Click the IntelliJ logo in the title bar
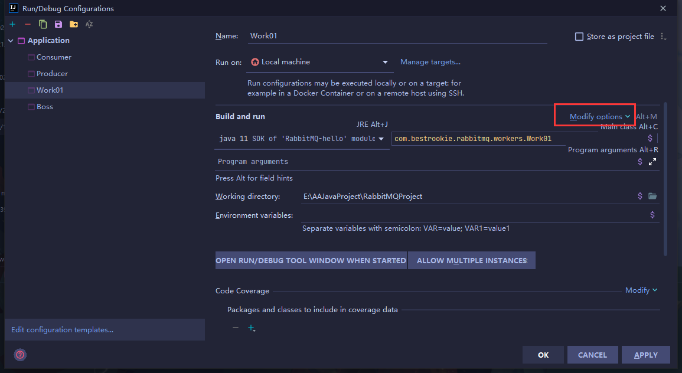 [x=13, y=8]
